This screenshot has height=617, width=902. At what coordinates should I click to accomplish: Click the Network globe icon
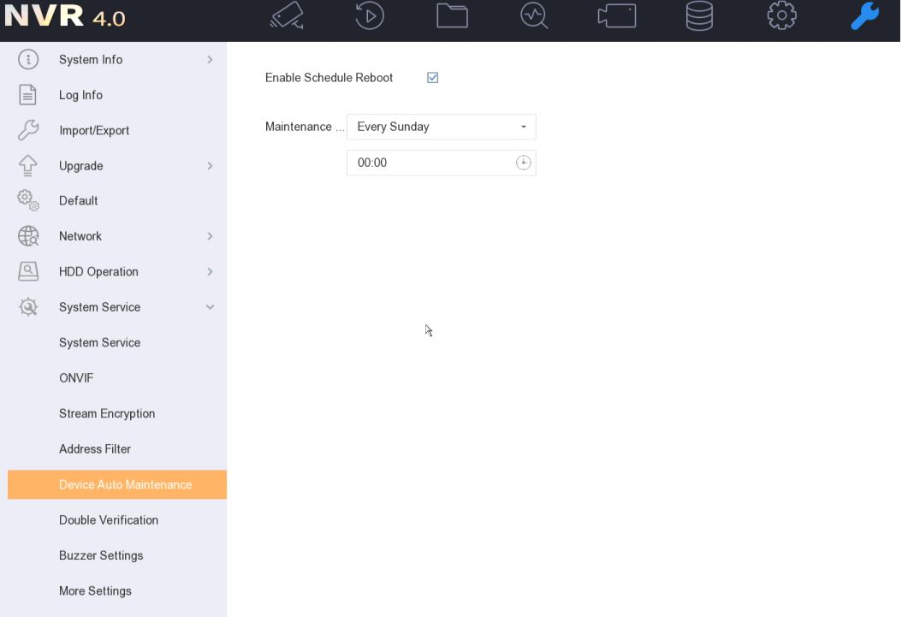click(x=28, y=235)
